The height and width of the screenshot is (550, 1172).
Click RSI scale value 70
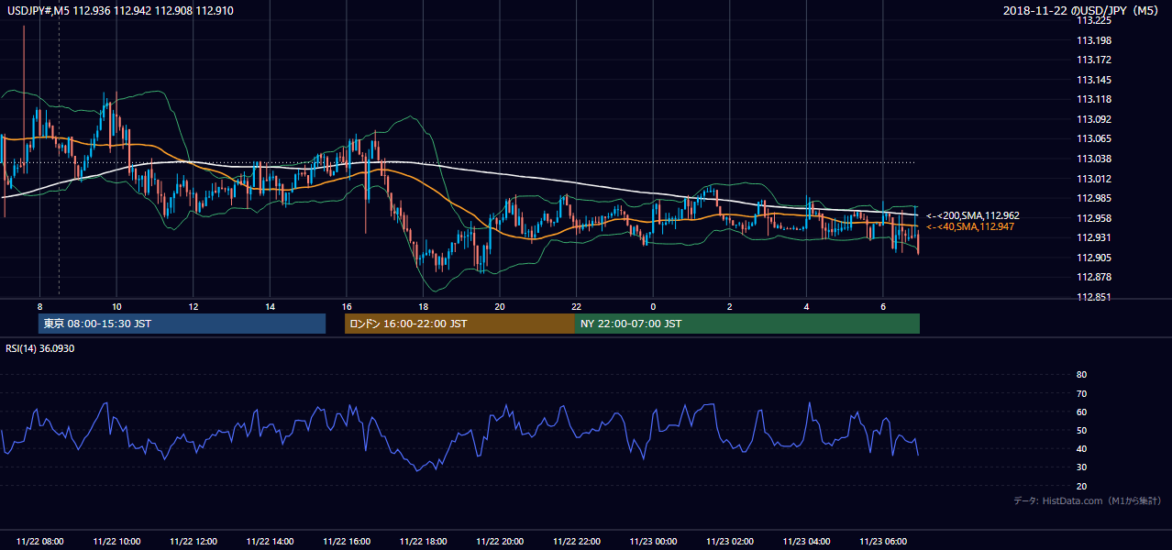tap(1081, 393)
